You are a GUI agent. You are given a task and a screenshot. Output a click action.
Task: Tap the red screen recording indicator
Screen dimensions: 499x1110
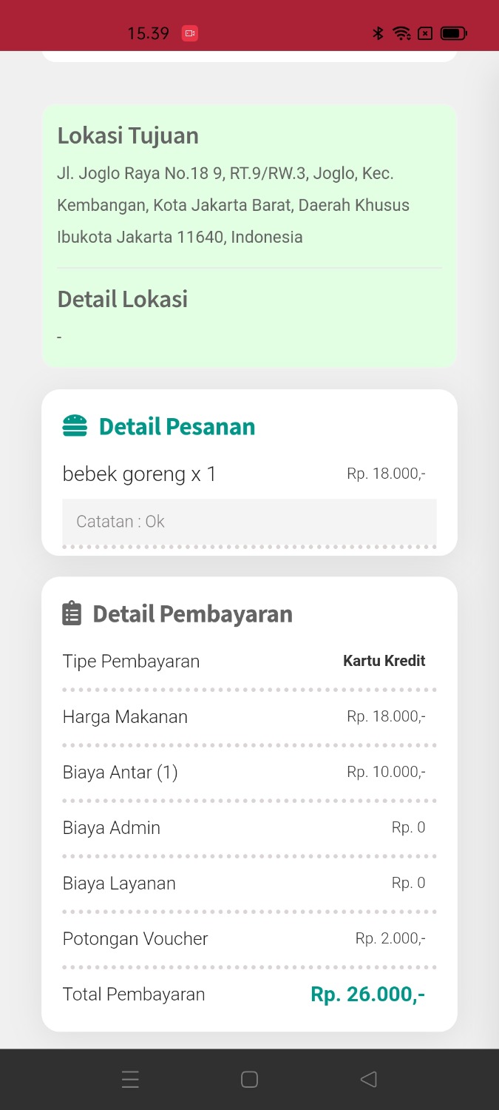pyautogui.click(x=190, y=33)
